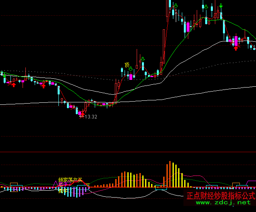
Task: Click the yellow 顶 top marker label
Action: (x=127, y=65)
